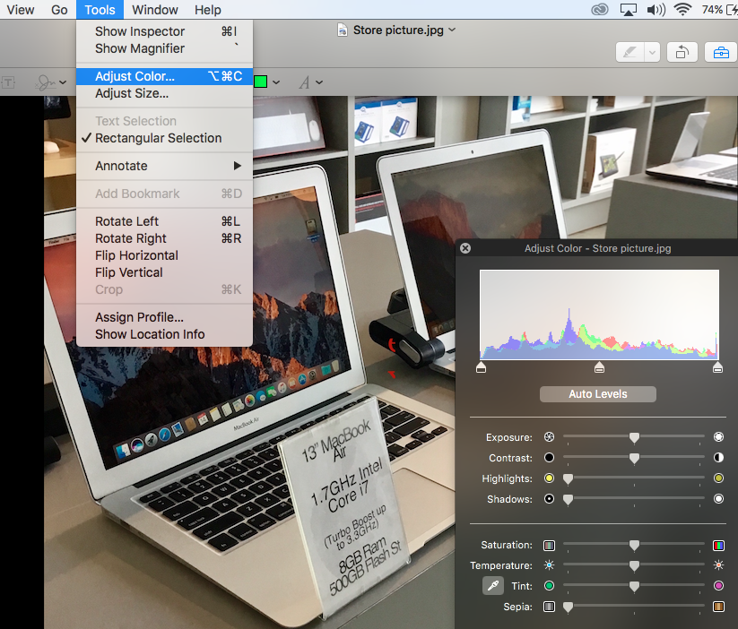Click the full color Saturation icon
This screenshot has width=738, height=629.
coord(718,546)
